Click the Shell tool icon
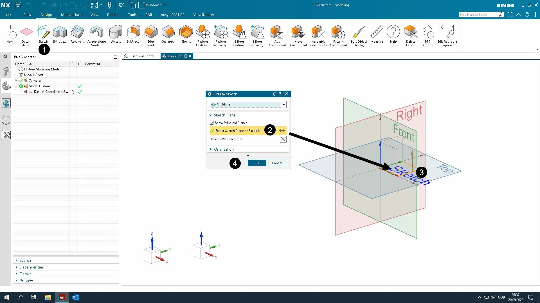The height and width of the screenshot is (303, 540). pyautogui.click(x=186, y=32)
